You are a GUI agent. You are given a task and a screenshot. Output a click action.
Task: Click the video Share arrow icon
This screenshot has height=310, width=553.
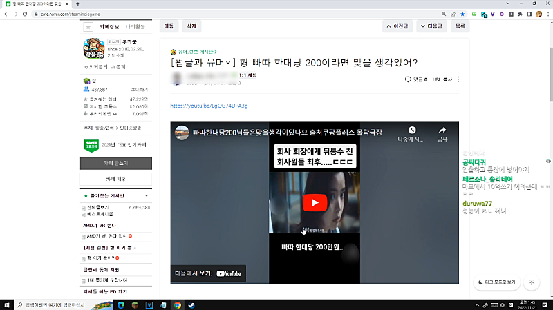(442, 130)
